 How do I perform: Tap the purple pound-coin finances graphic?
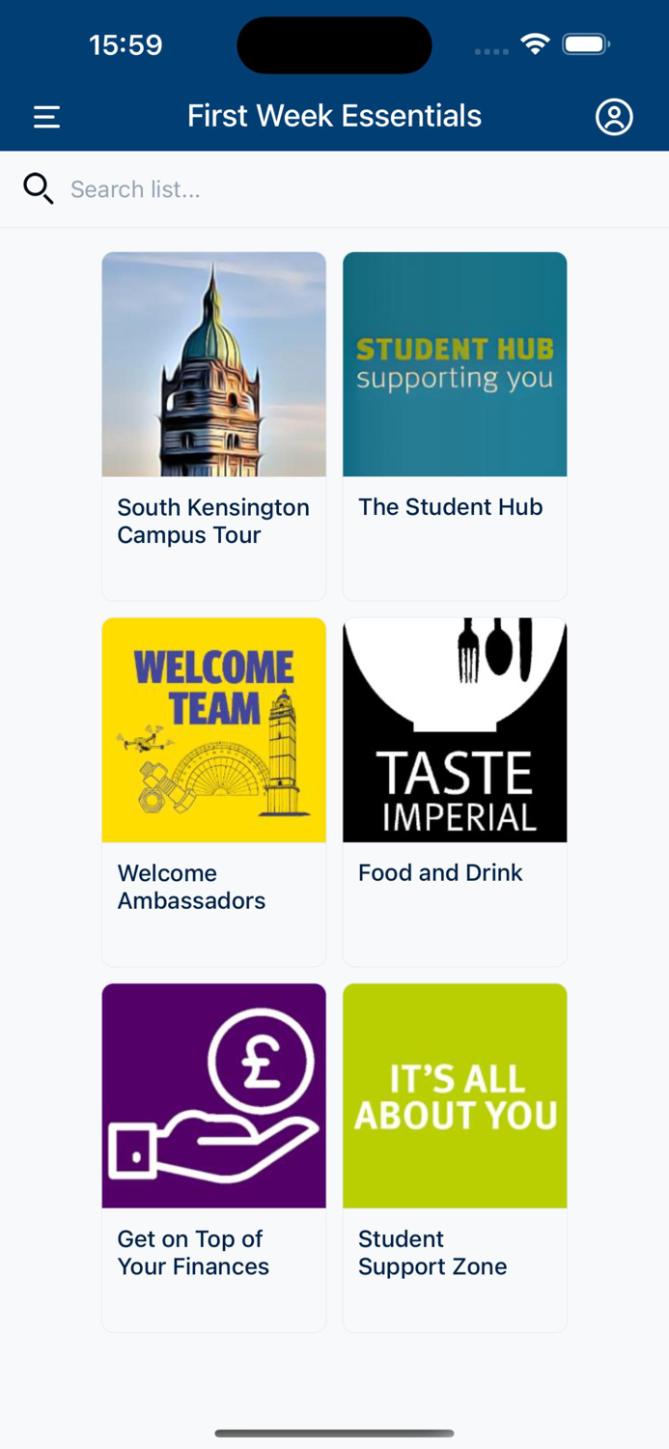(213, 1095)
